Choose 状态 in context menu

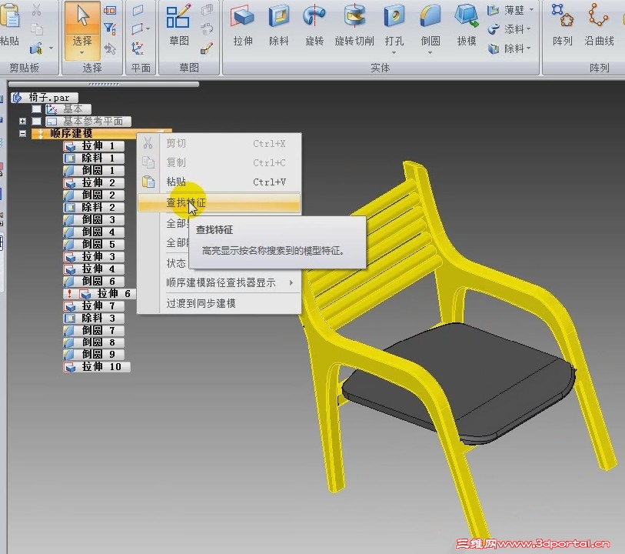176,263
